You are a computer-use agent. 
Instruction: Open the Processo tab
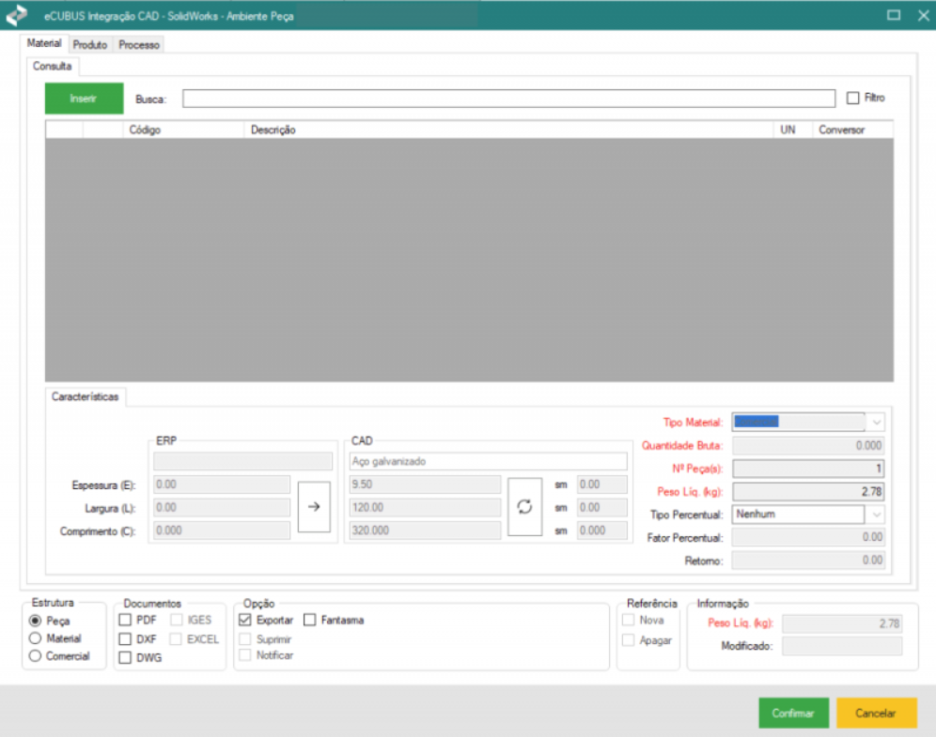[139, 45]
